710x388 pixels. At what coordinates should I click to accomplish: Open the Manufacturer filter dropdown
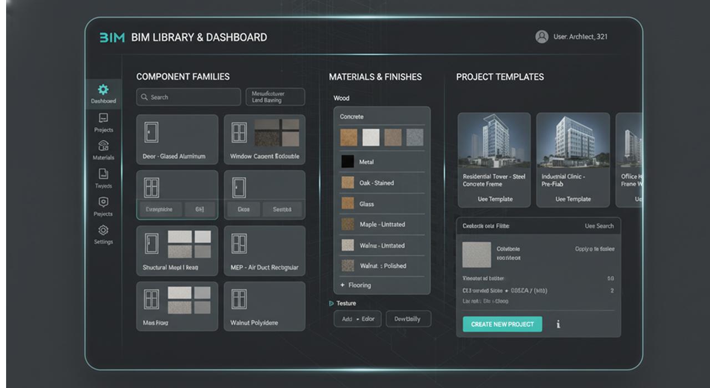pos(275,97)
